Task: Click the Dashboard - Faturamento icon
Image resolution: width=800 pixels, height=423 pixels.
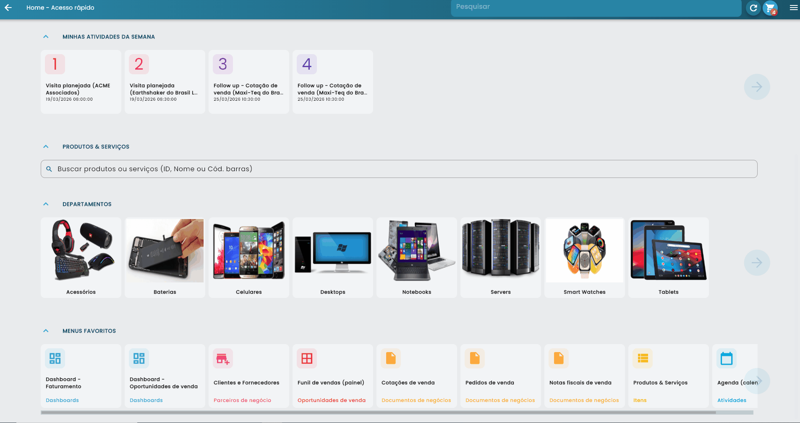Action: point(55,358)
